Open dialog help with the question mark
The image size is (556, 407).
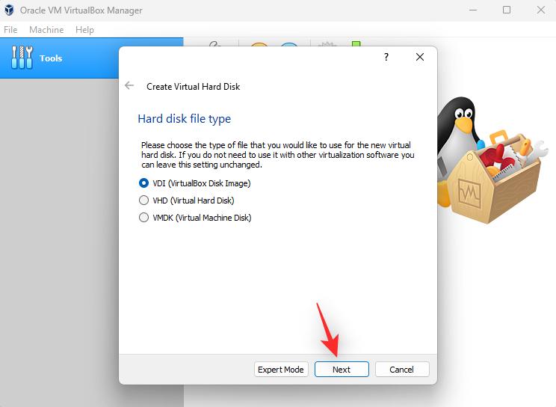click(386, 57)
